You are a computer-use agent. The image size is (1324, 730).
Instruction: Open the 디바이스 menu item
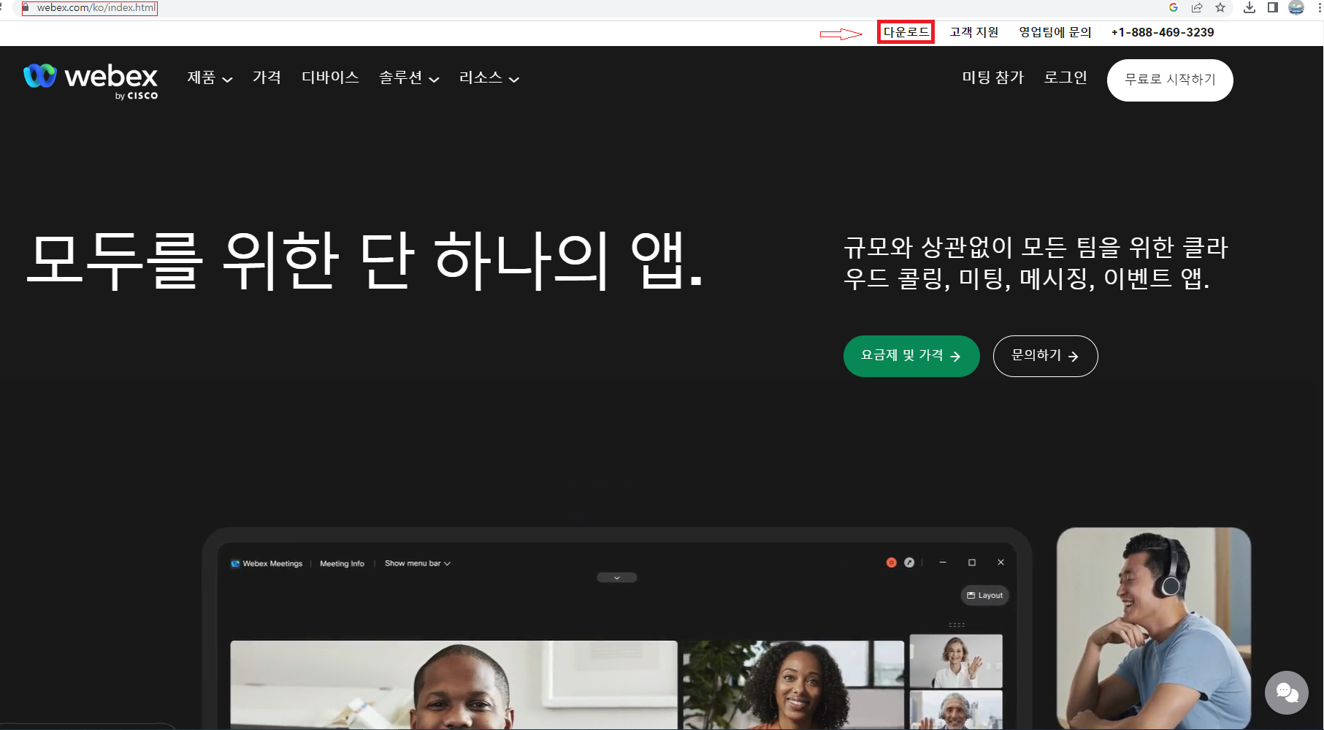click(x=330, y=77)
